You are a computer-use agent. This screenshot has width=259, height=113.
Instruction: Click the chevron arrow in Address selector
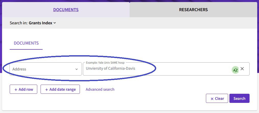(77, 69)
